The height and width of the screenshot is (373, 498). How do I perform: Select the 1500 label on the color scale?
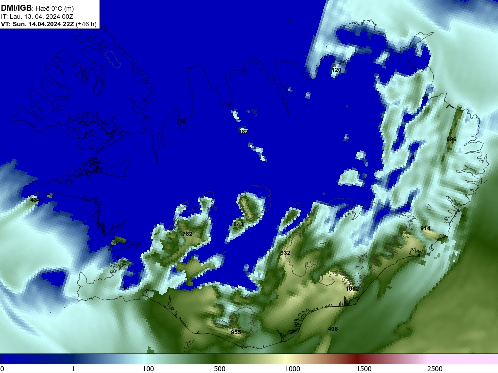click(x=364, y=369)
